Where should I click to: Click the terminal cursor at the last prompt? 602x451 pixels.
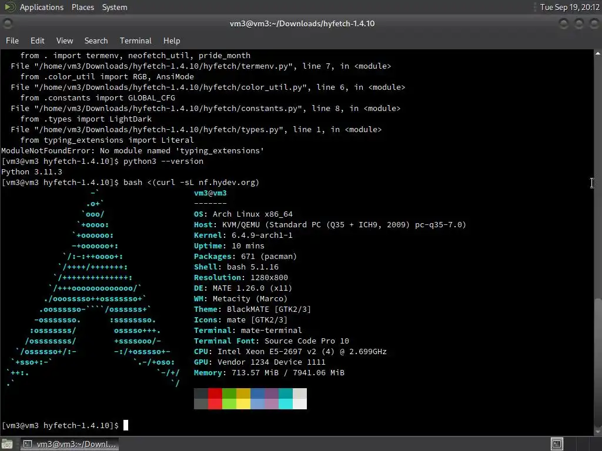(126, 425)
